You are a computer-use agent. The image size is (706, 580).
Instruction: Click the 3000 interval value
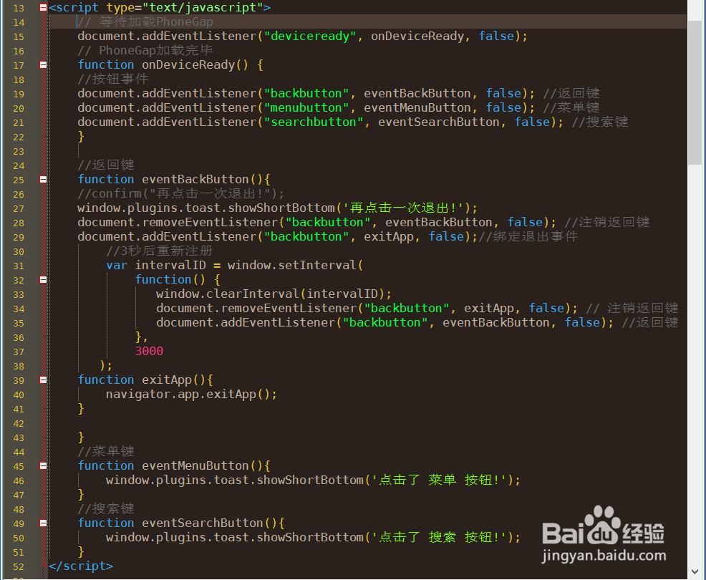[x=149, y=352]
